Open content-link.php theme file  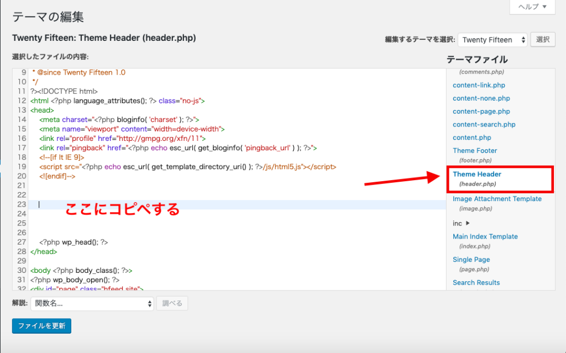(479, 85)
